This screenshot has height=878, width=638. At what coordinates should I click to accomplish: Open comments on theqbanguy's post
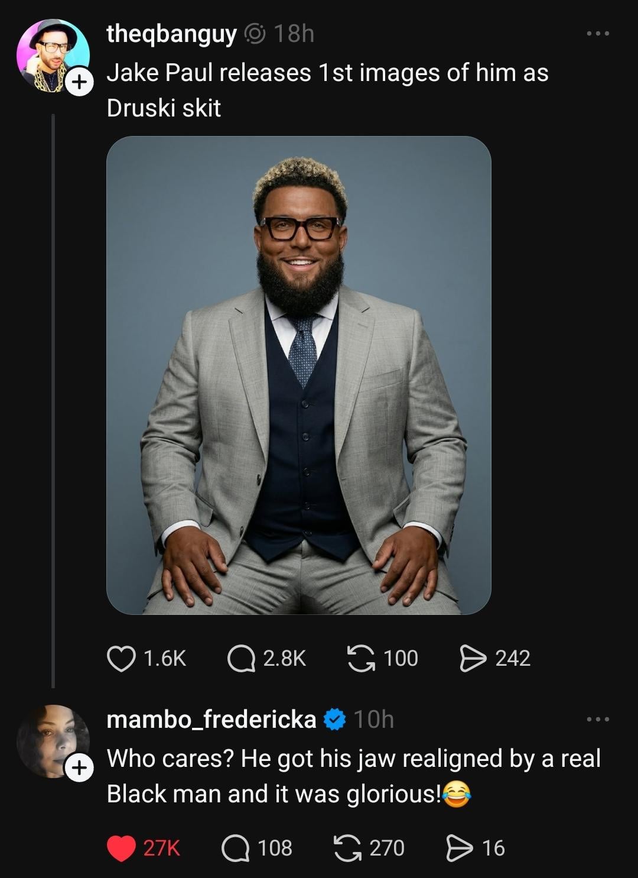pyautogui.click(x=240, y=659)
